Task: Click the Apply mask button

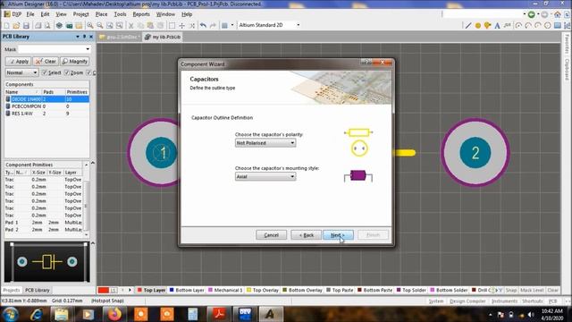Action: pyautogui.click(x=18, y=62)
